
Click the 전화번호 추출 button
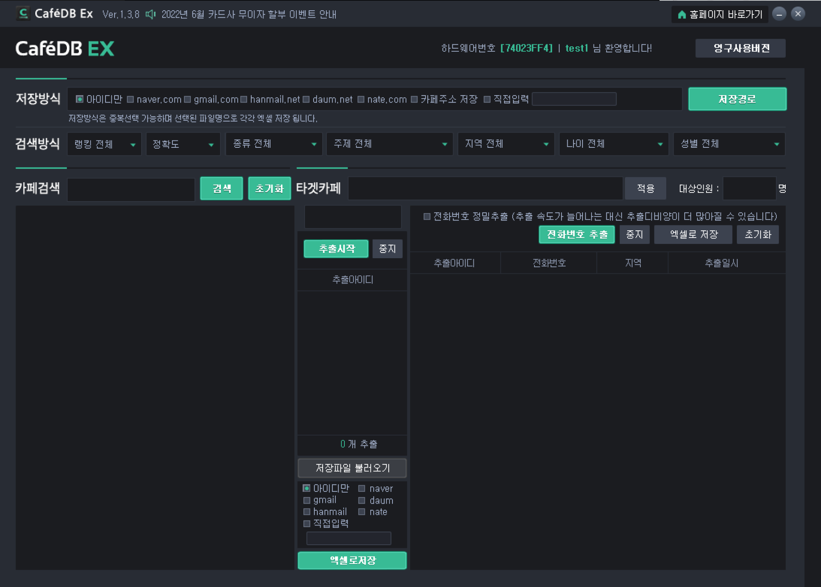(x=577, y=234)
